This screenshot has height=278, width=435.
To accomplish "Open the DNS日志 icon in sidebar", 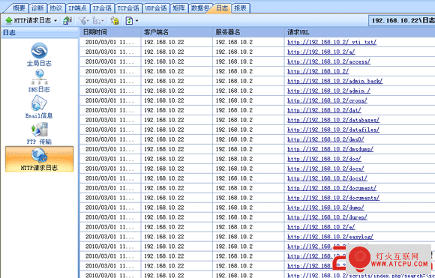I will point(39,81).
